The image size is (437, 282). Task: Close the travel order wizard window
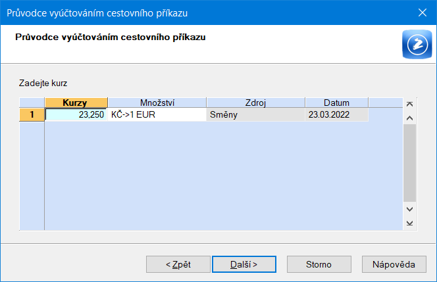coord(423,12)
